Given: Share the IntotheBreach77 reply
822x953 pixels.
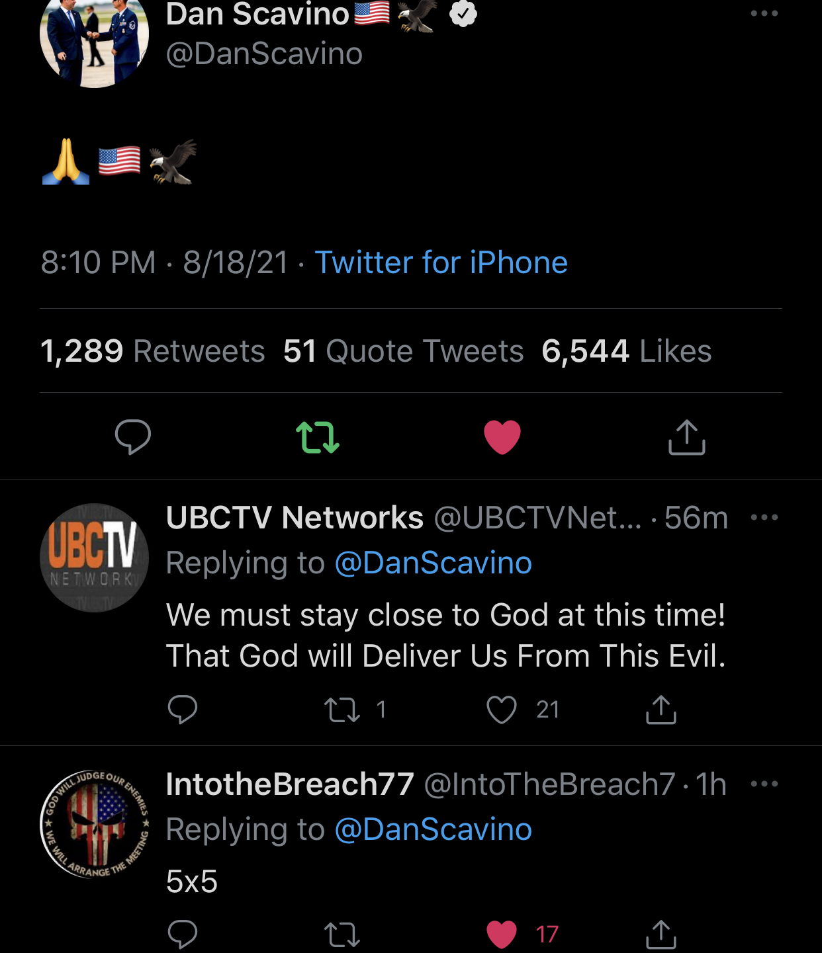Looking at the screenshot, I should click(x=661, y=934).
